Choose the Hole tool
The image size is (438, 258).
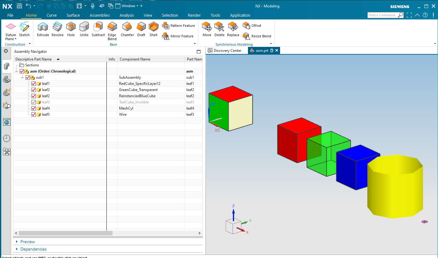click(71, 29)
